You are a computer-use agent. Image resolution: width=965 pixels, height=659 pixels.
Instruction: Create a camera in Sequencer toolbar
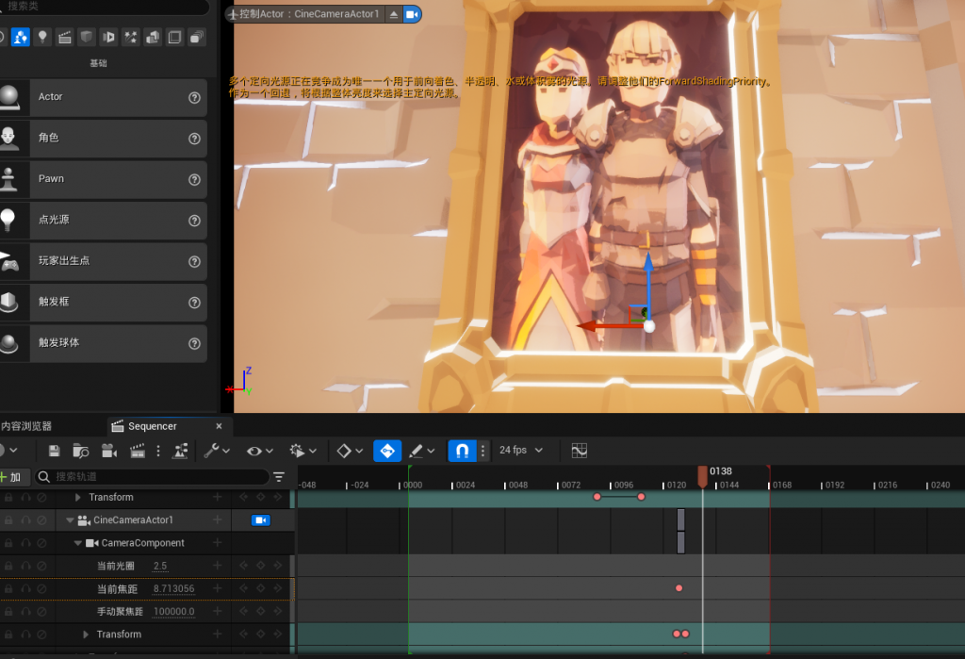tap(109, 451)
